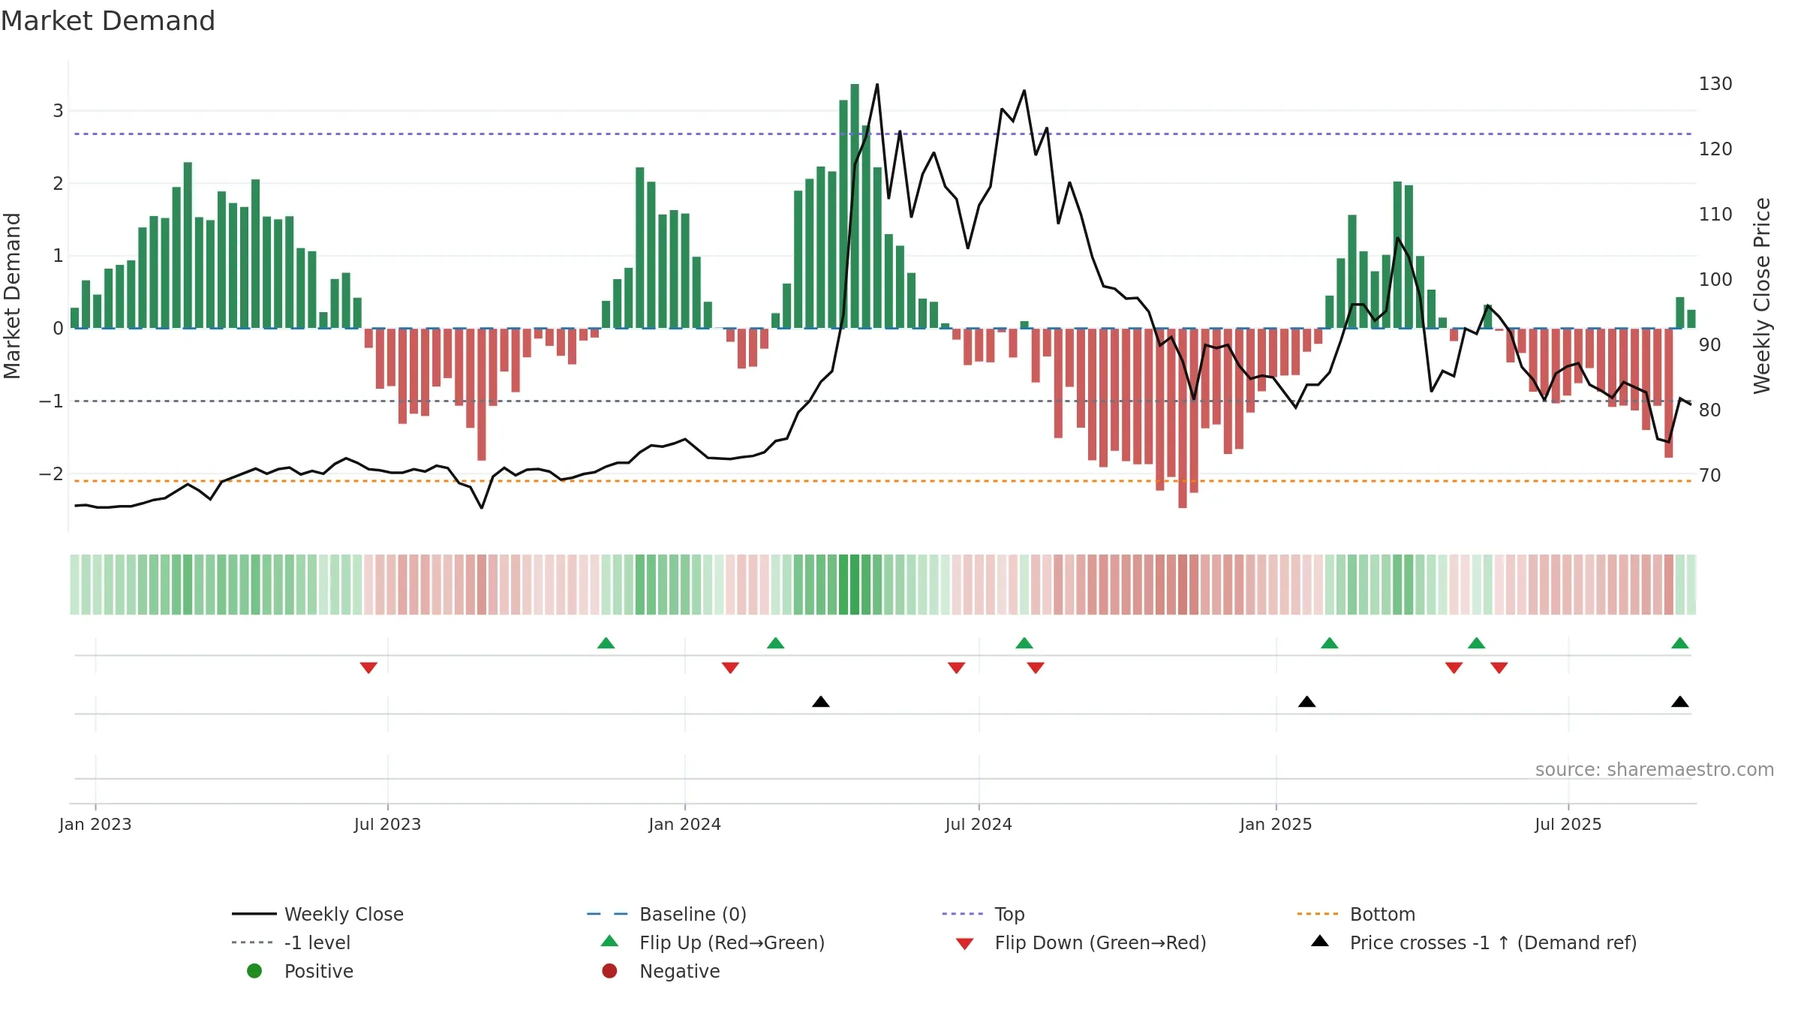Click the Market Demand y-axis title

tap(12, 296)
